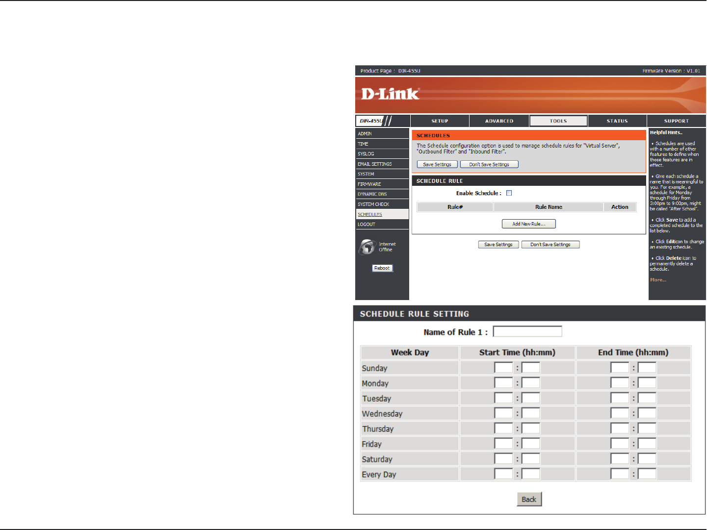Click Monday end time hour field
Image resolution: width=707 pixels, height=530 pixels.
pos(620,383)
